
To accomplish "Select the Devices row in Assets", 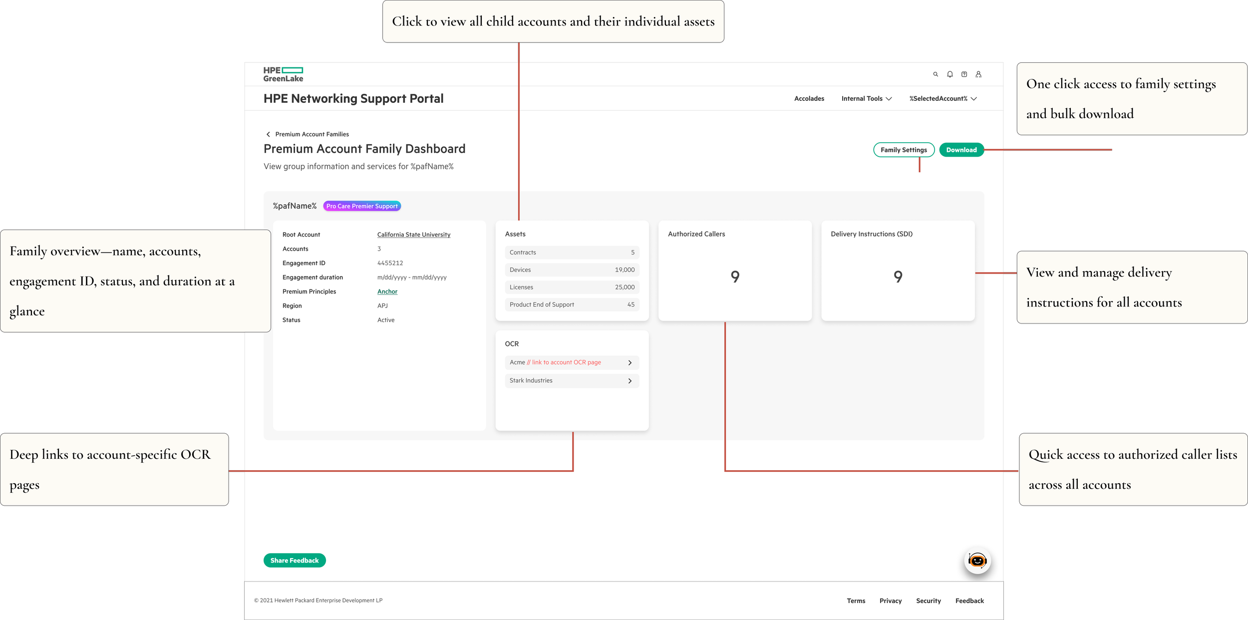I will (x=572, y=270).
